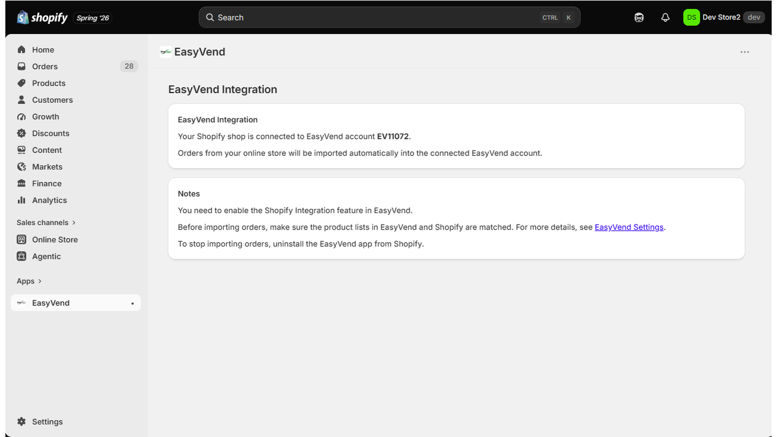777x437 pixels.
Task: Open the Sidekick assistant icon
Action: pos(639,17)
